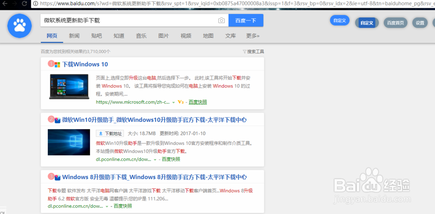Click the blue Windows logo thumbnail

pos(69,142)
